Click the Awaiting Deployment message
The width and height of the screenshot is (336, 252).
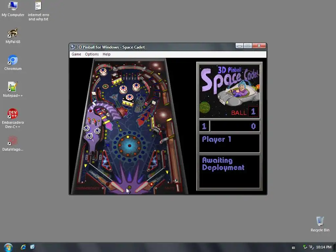pyautogui.click(x=223, y=164)
